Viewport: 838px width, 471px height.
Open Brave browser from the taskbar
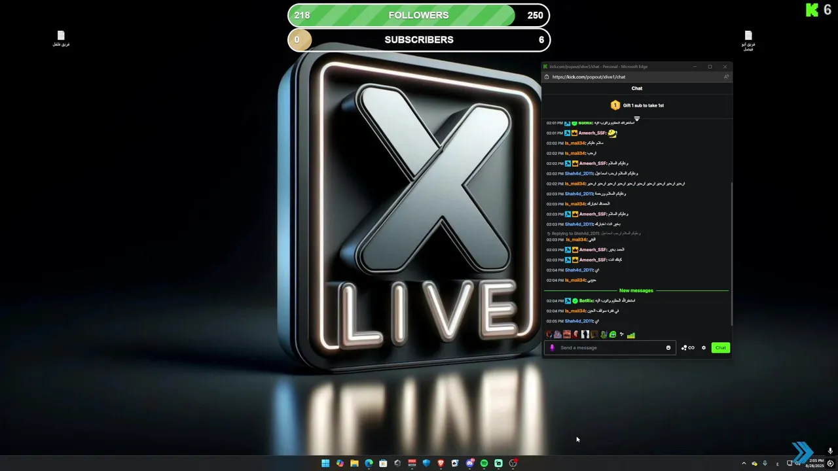click(441, 463)
